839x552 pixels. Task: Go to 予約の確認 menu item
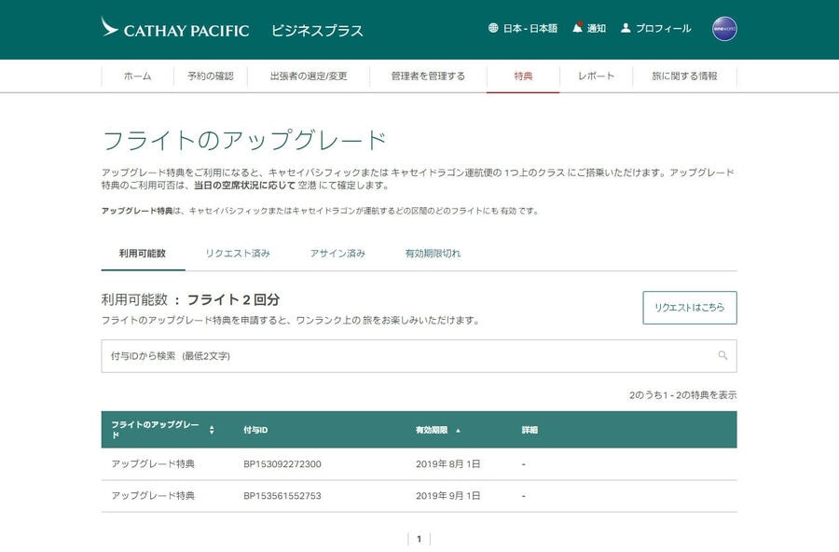(210, 76)
